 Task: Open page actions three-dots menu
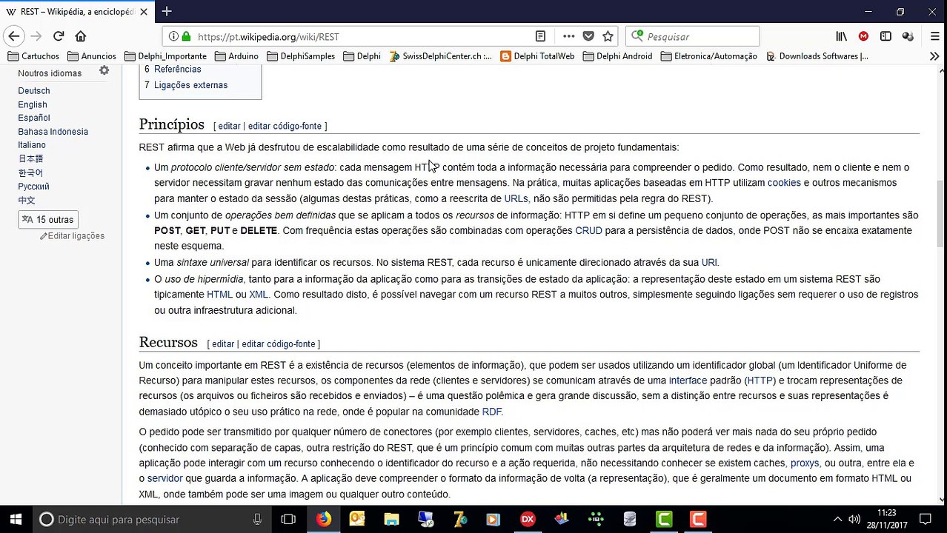coord(568,36)
